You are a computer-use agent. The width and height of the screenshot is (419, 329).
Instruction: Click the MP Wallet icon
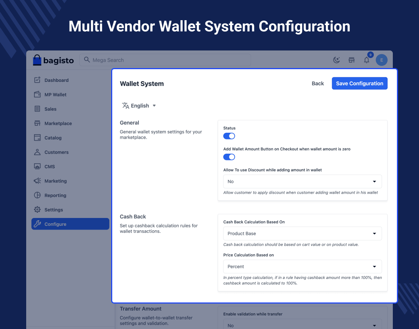37,94
